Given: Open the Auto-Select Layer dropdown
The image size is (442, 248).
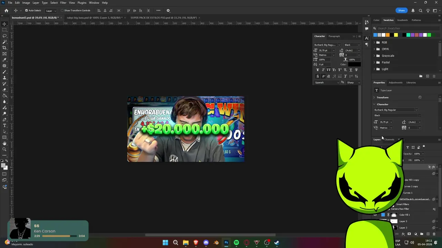Looking at the screenshot, I should tap(51, 11).
